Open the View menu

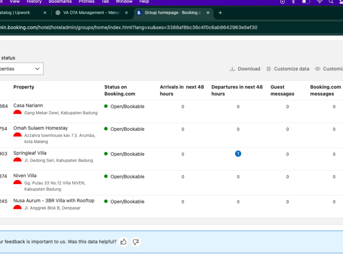pyautogui.click(x=15, y=1)
